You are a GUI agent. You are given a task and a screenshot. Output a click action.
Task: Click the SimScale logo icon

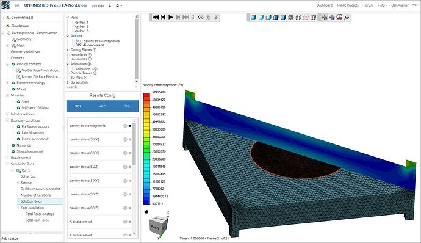[x=5, y=5]
